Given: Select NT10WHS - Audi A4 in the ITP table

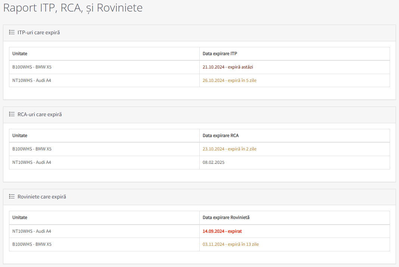Looking at the screenshot, I should [x=32, y=80].
